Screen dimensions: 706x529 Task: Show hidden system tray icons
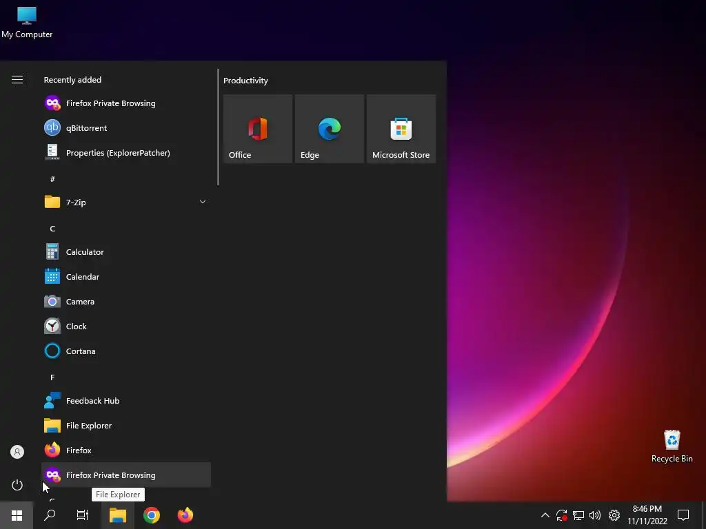pos(545,515)
